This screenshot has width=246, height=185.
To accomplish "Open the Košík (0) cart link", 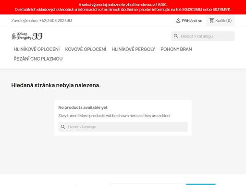I will pos(220,21).
